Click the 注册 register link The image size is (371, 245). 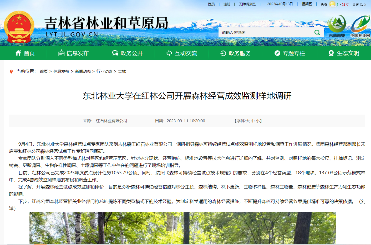point(227,4)
